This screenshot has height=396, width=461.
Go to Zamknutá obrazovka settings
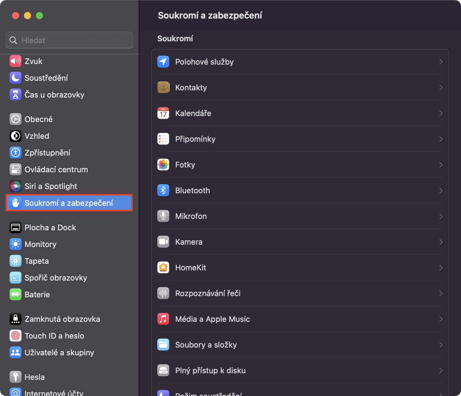click(62, 319)
